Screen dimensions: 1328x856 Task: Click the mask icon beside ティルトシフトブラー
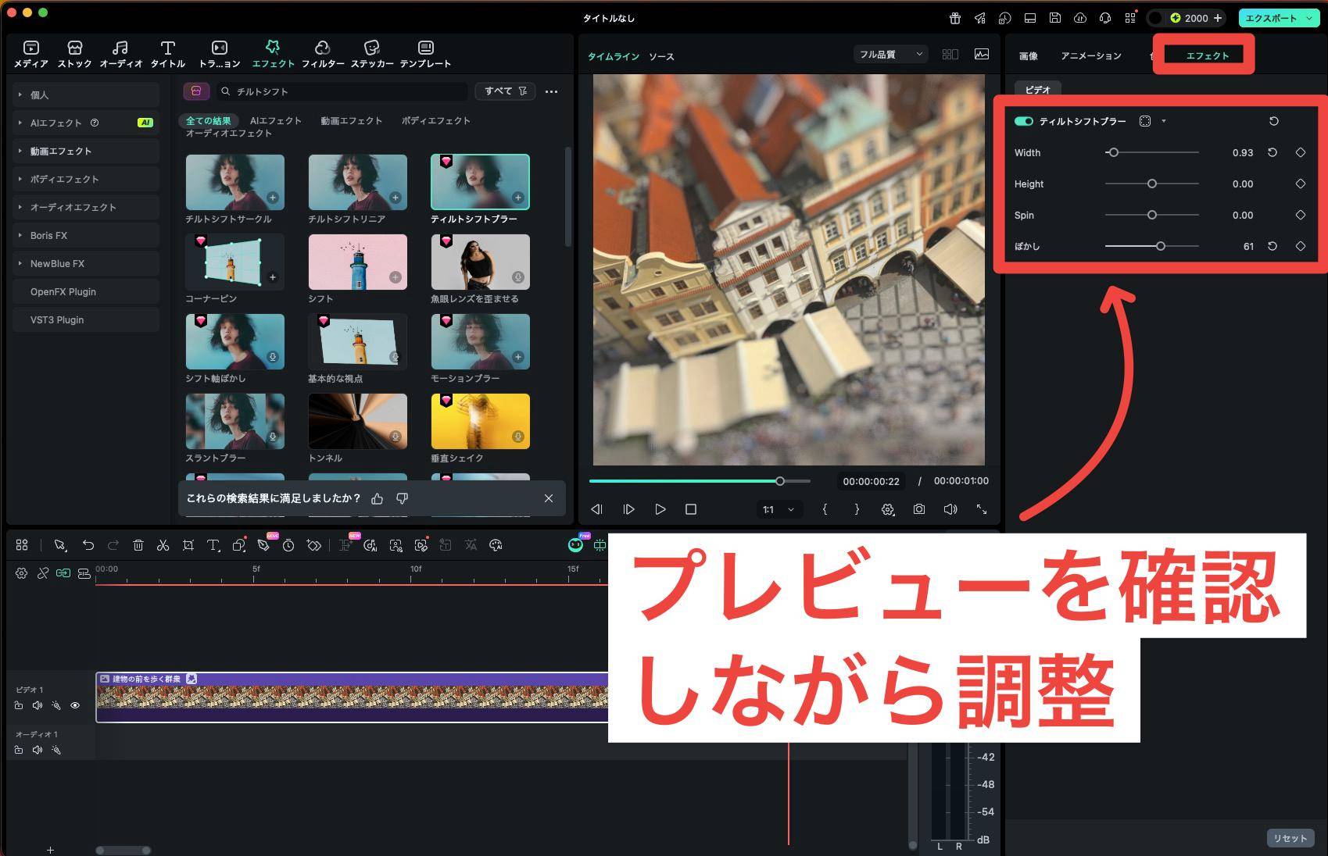tap(1145, 121)
